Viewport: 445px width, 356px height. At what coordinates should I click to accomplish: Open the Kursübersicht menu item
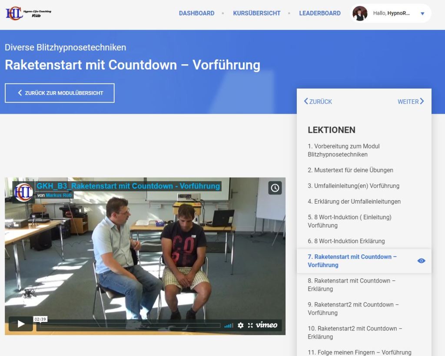256,13
